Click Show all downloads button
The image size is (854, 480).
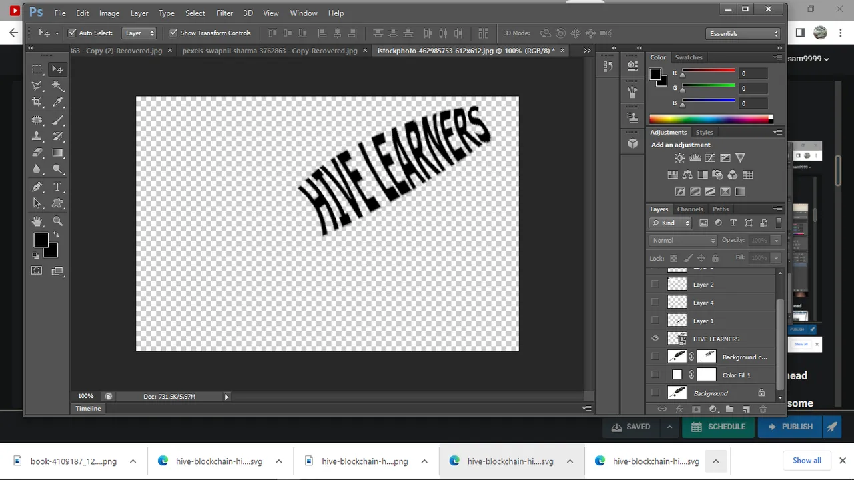coord(807,461)
